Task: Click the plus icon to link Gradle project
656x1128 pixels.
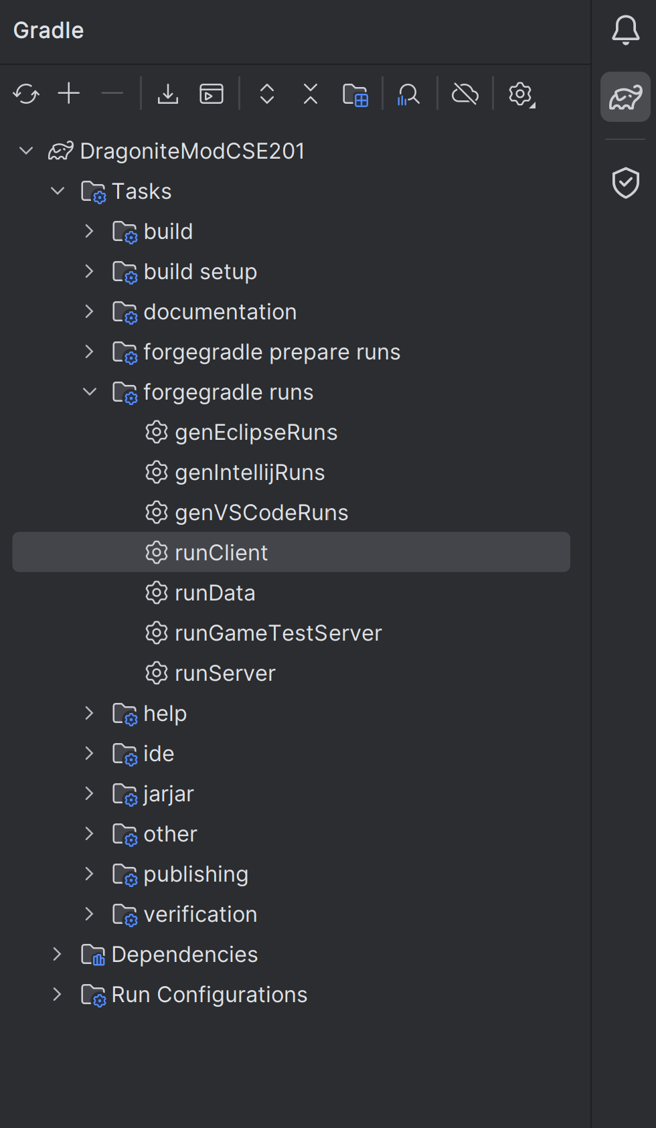Action: click(69, 94)
